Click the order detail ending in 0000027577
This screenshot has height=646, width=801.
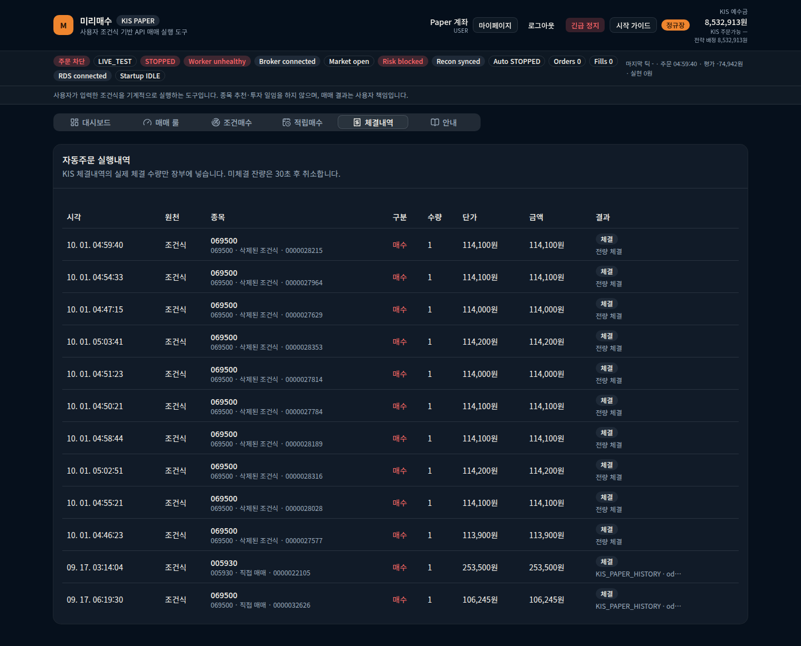[x=266, y=540]
